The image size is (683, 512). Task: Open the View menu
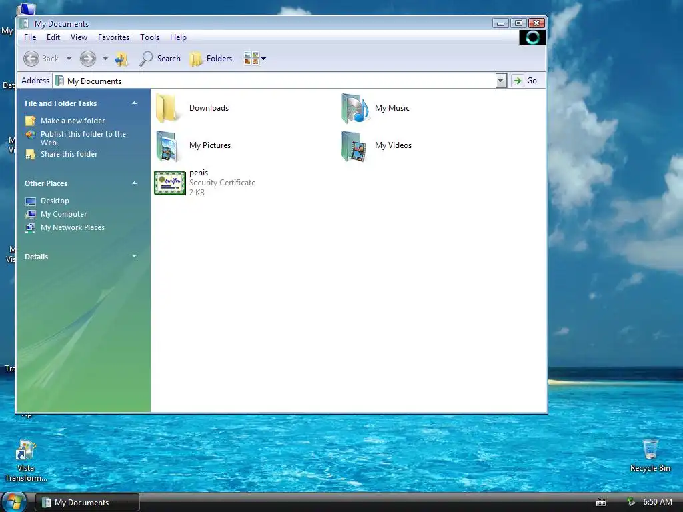(x=79, y=37)
